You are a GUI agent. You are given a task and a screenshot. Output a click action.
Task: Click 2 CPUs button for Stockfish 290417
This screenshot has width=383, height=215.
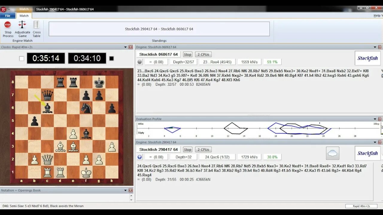point(203,150)
